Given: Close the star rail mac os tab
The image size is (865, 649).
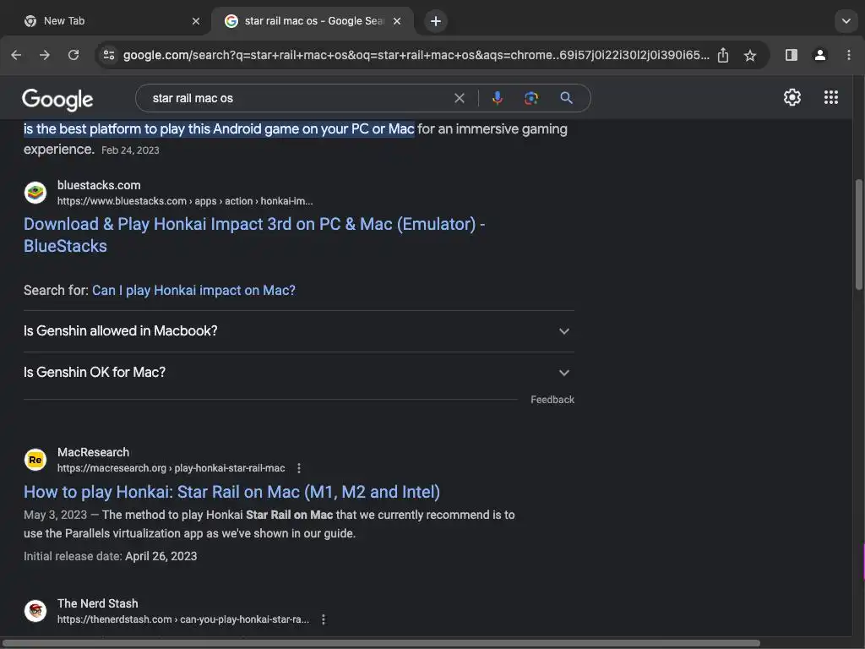Looking at the screenshot, I should coord(397,21).
